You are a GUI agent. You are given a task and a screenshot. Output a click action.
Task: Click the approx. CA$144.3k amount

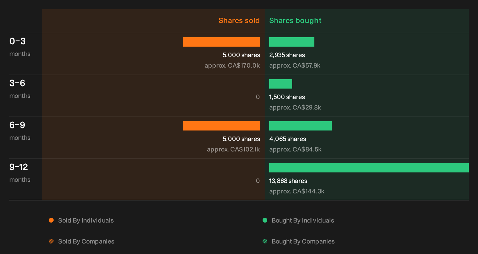point(297,191)
